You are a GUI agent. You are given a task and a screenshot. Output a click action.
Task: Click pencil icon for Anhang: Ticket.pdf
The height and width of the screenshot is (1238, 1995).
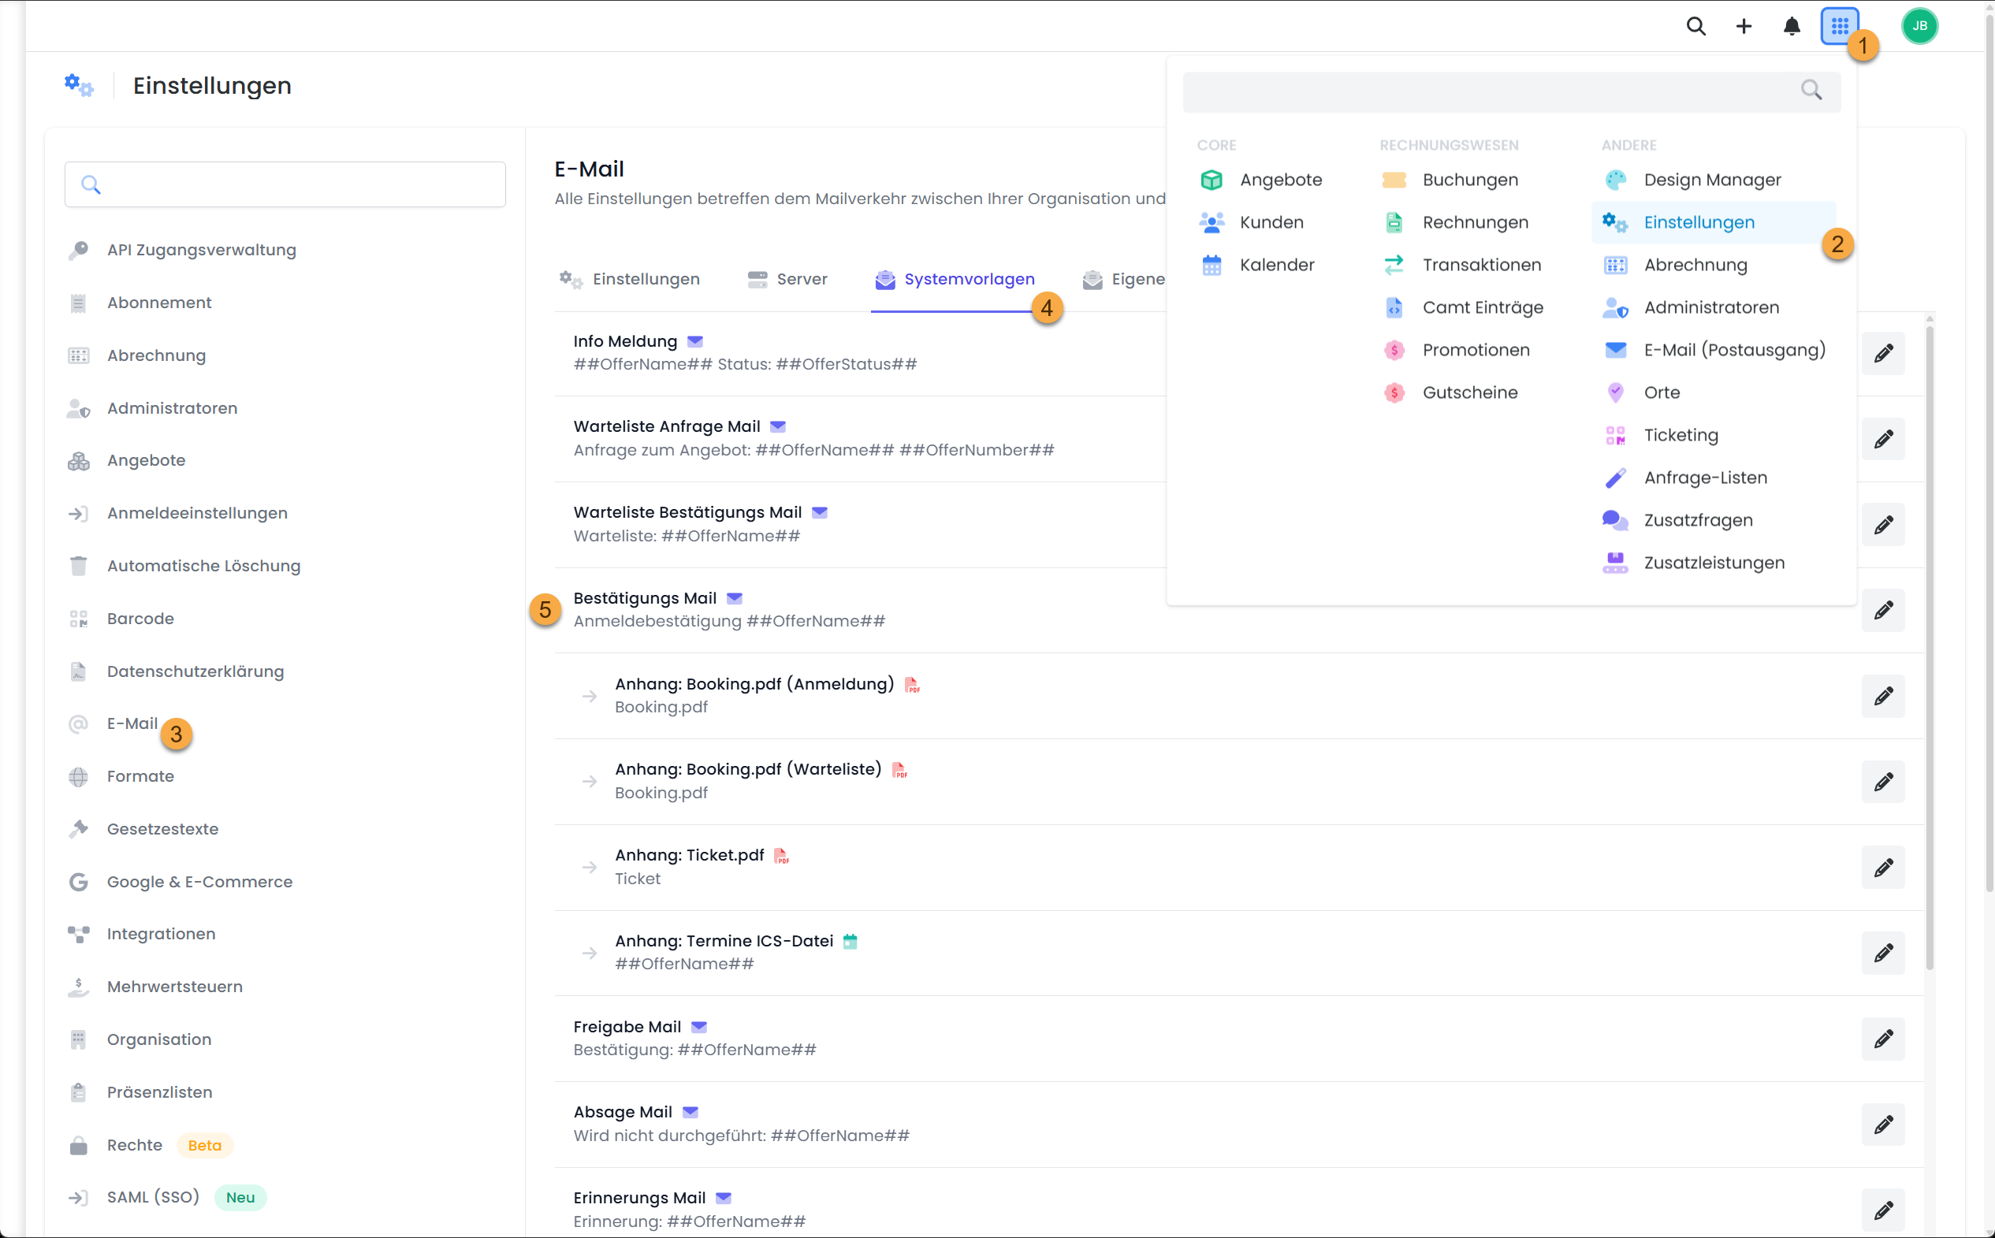[x=1883, y=867]
